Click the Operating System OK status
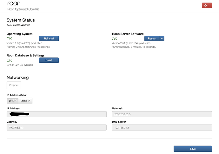Image resolution: width=219 pixels, height=154 pixels. [x=9, y=39]
